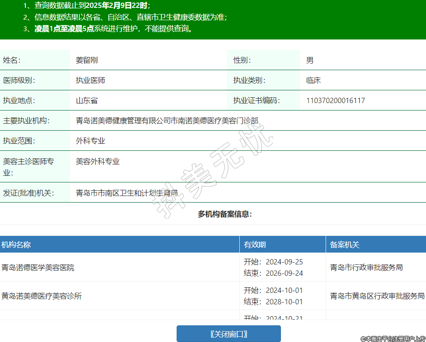This screenshot has width=426, height=342.
Task: Click the 外科专业 practice scope value
Action: click(x=90, y=141)
